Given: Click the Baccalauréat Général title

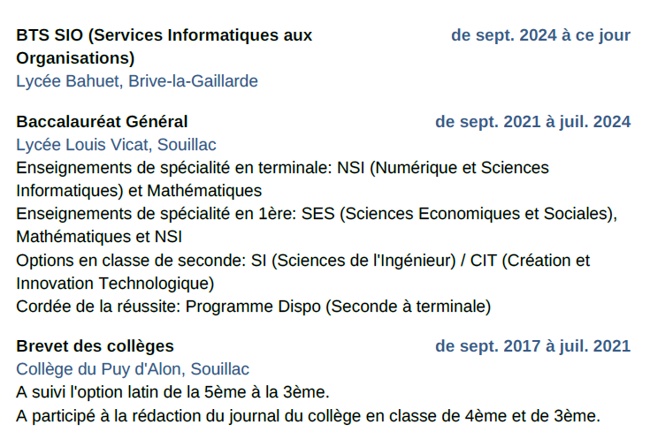Looking at the screenshot, I should (x=102, y=122).
